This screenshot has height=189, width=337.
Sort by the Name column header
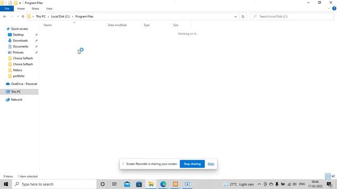point(47,25)
